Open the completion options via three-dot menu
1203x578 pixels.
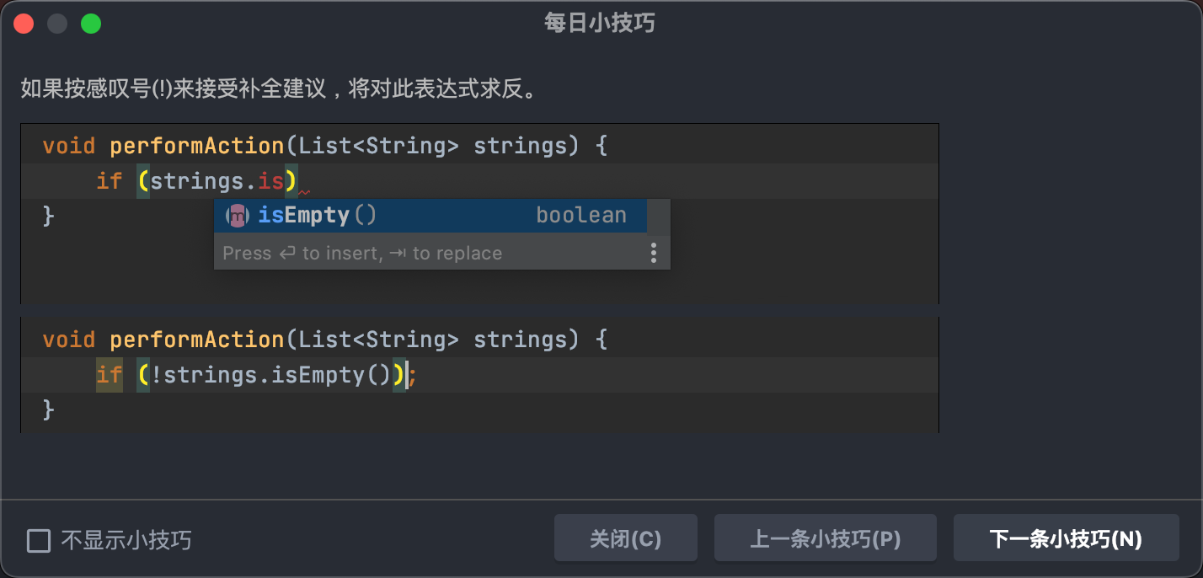[654, 253]
